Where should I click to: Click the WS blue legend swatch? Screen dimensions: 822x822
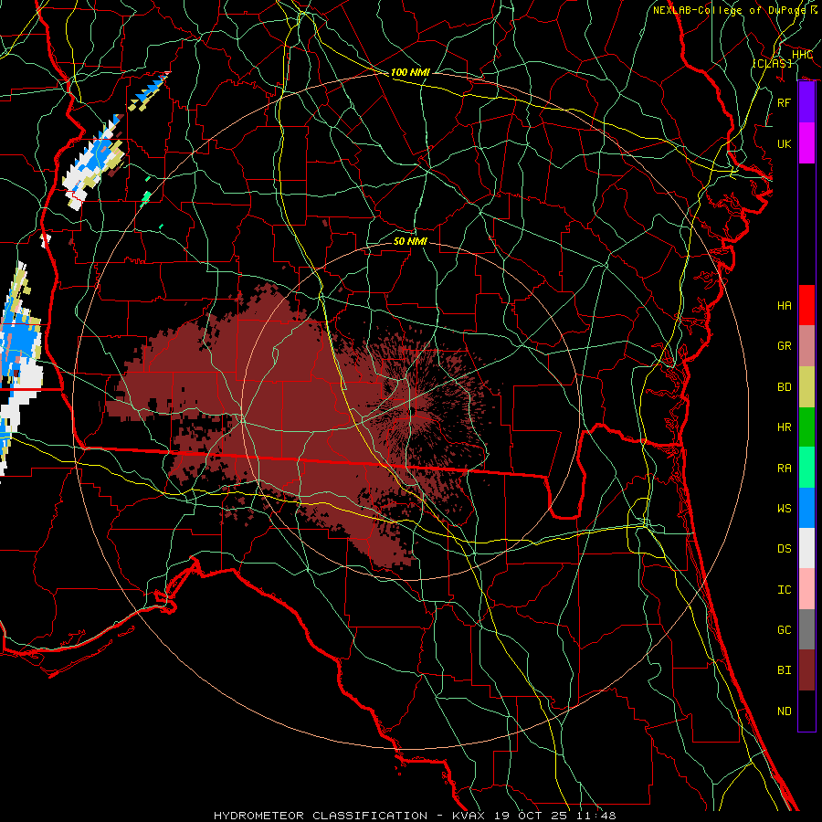[x=806, y=508]
